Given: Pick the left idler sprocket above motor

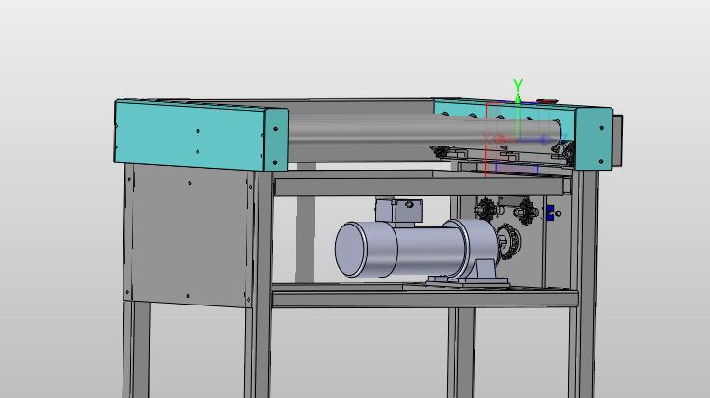Looking at the screenshot, I should point(485,209).
